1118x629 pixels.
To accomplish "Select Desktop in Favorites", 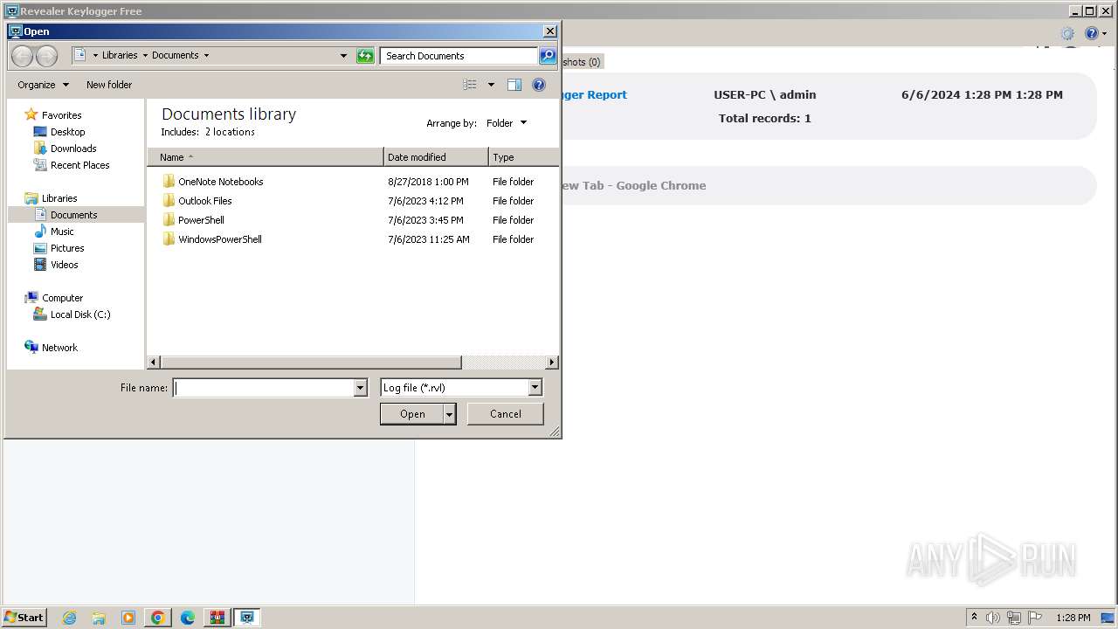I will [67, 132].
